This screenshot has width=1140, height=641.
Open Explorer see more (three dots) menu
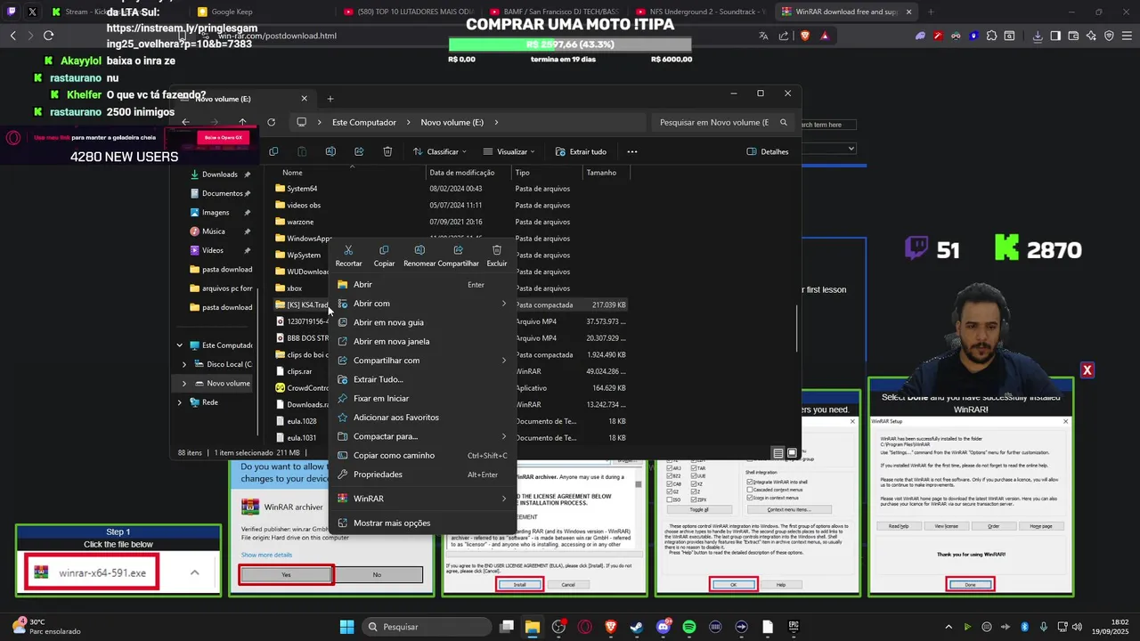632,151
